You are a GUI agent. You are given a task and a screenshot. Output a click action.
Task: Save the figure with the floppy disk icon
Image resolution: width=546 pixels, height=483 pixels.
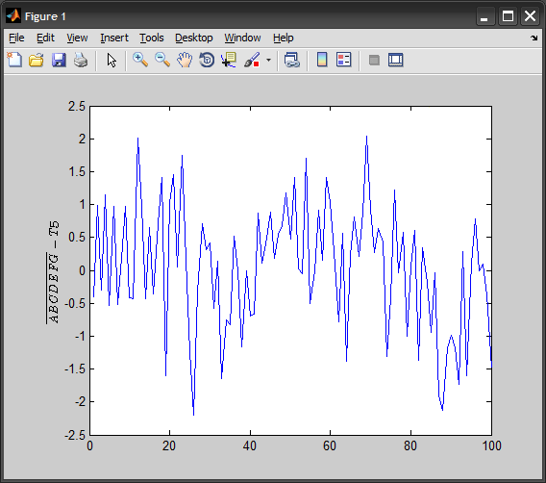tap(59, 60)
